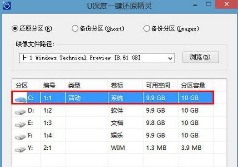The width and height of the screenshot is (238, 167).
Task: Select 备份分区(Ghost) radio option
Action: 75,28
